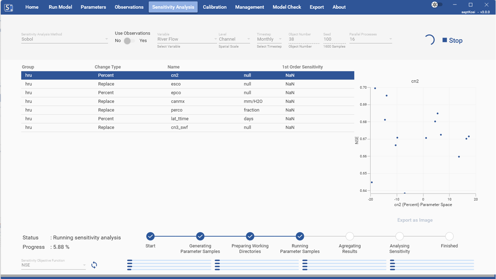The width and height of the screenshot is (496, 279).
Task: Click the Generating Parameter Samples step circle
Action: pyautogui.click(x=200, y=236)
